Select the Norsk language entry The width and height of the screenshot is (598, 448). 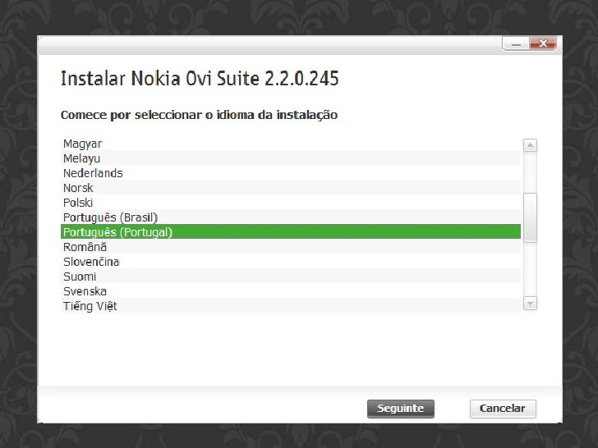(291, 187)
